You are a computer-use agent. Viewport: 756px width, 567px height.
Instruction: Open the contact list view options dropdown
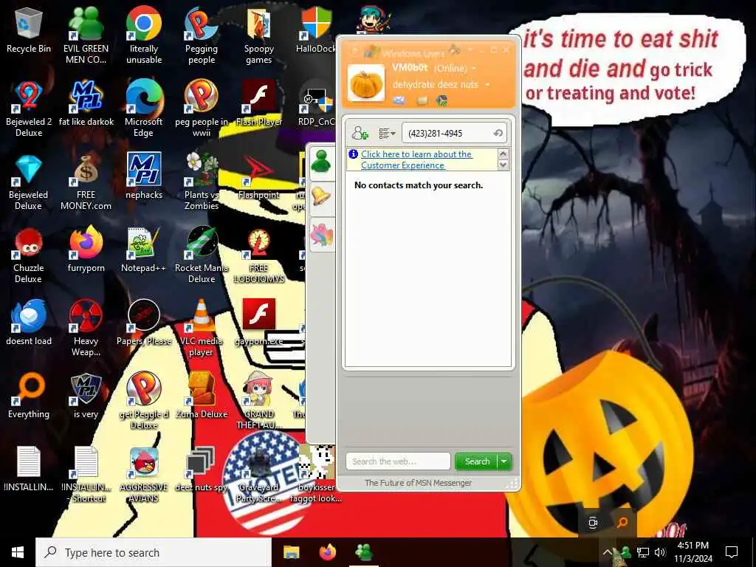tap(387, 133)
